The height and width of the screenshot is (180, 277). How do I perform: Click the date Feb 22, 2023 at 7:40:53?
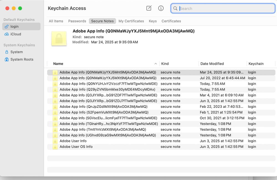tap(222, 107)
